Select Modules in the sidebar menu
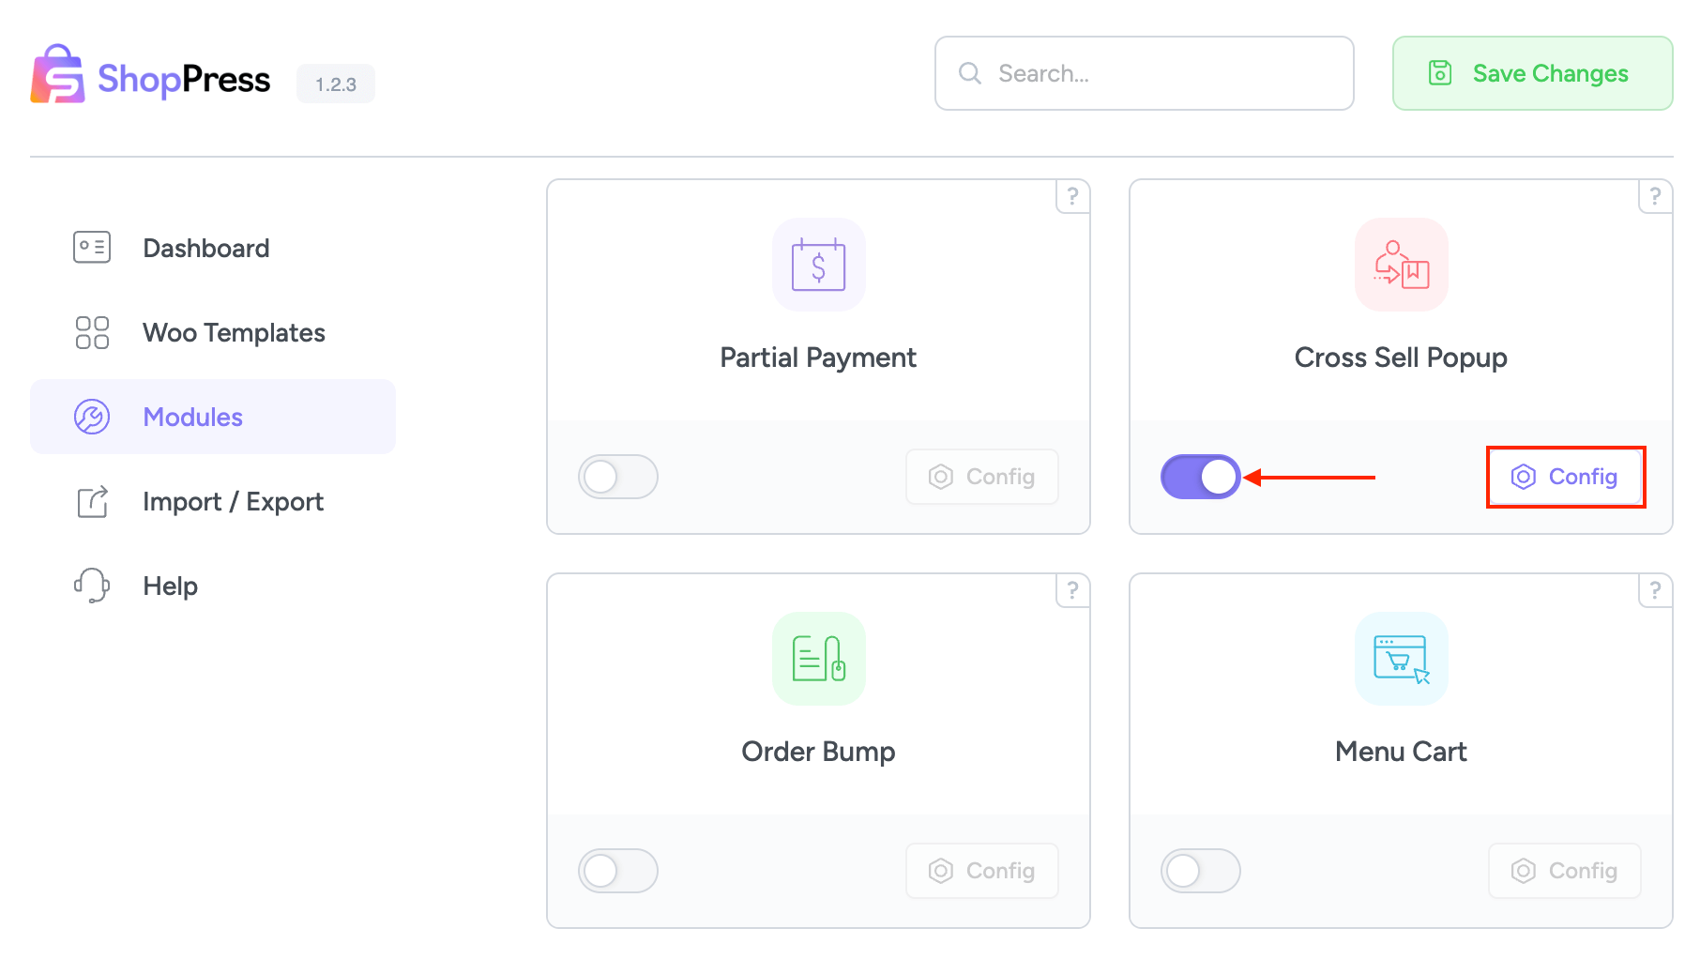 [x=192, y=417]
